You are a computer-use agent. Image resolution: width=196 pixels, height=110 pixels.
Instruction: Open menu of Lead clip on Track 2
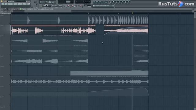tap(89, 26)
